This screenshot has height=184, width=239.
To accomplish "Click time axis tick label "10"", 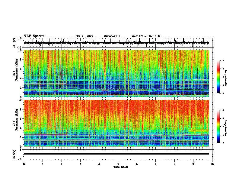I will [x=212, y=164].
